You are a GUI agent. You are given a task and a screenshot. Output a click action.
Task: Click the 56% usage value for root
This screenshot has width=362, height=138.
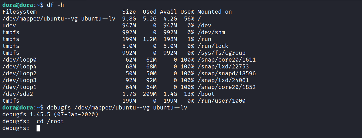189,19
